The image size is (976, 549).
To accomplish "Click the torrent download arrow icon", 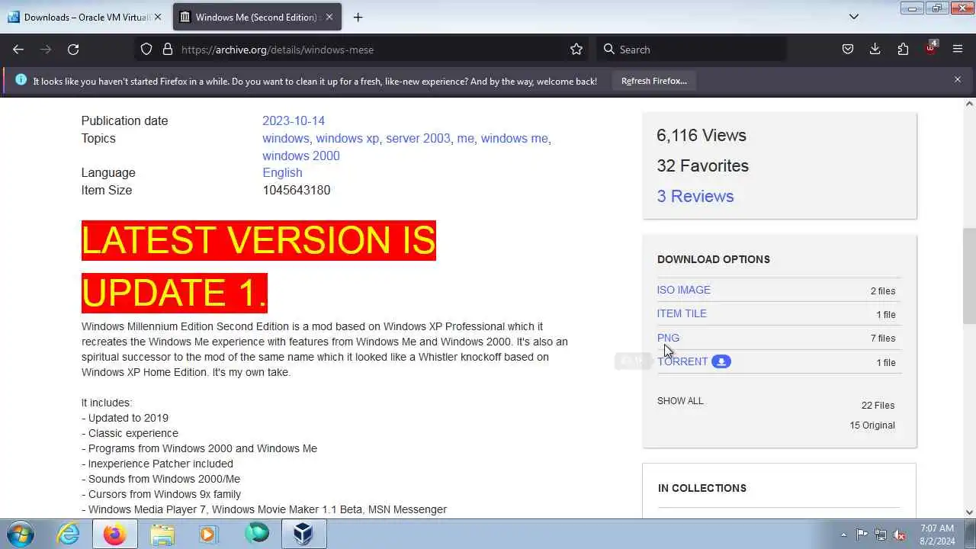I will (721, 361).
